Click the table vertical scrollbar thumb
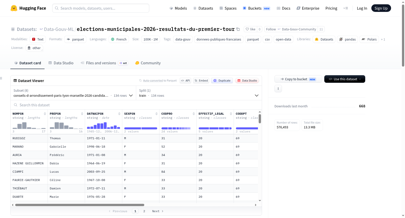 point(260,119)
